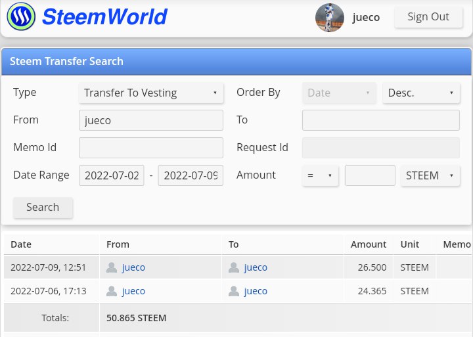The width and height of the screenshot is (473, 337).
Task: Open the Amount comparison operator dropdown
Action: pyautogui.click(x=320, y=175)
